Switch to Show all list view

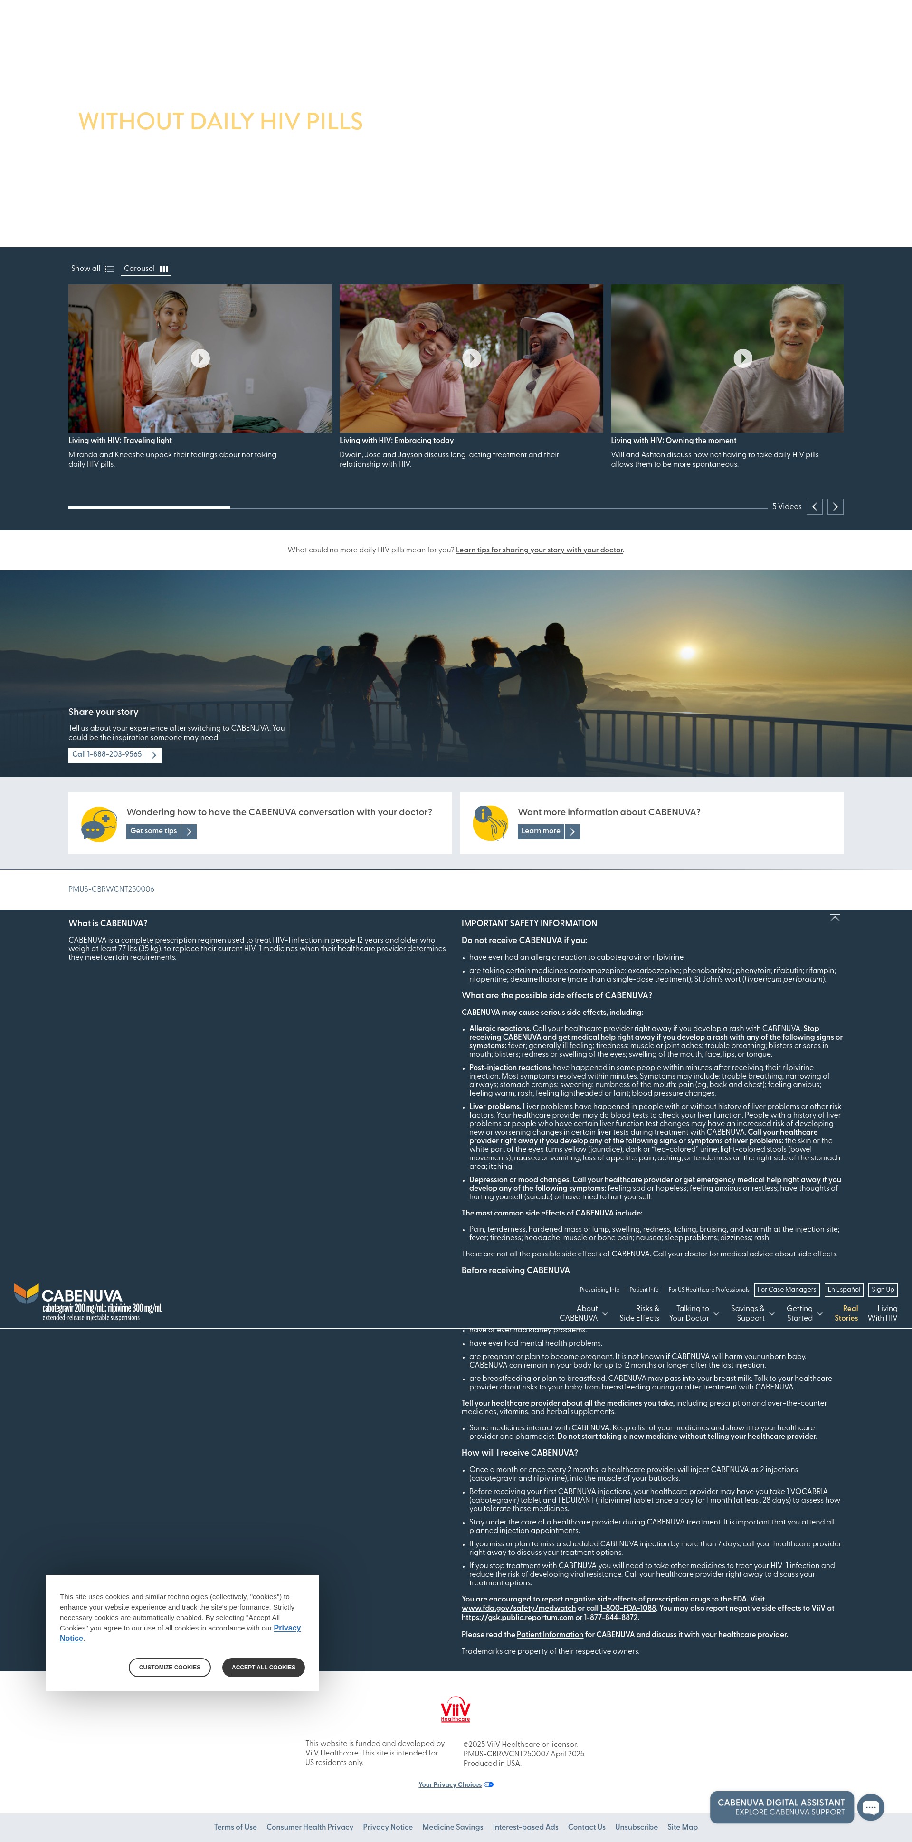point(92,269)
